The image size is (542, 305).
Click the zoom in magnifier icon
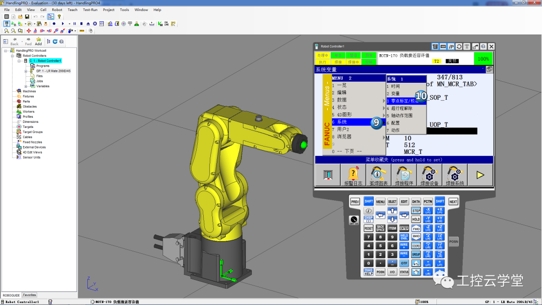7,31
